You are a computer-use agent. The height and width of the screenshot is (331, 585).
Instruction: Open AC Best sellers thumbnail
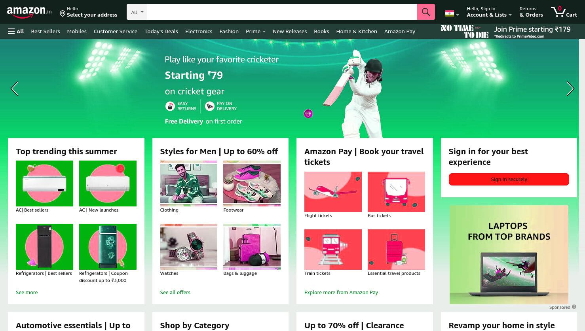coord(44,183)
